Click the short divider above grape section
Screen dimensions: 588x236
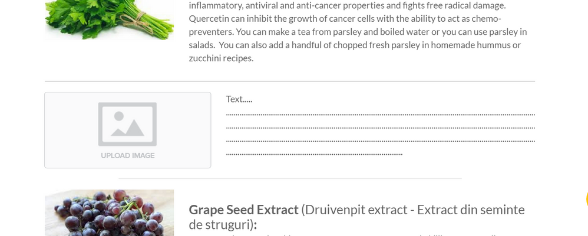[x=290, y=178]
